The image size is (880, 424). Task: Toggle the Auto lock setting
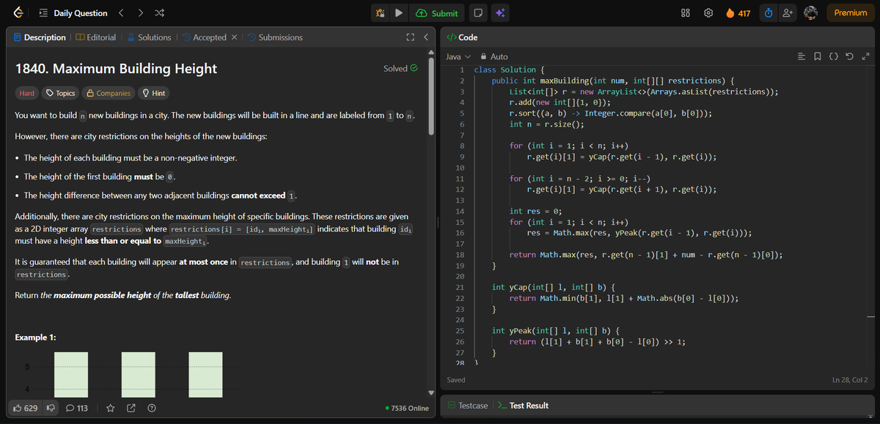tap(494, 56)
